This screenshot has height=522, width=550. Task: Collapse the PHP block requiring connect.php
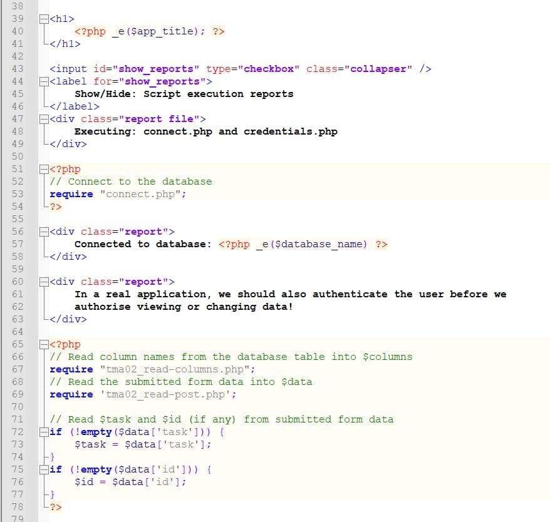pos(43,169)
